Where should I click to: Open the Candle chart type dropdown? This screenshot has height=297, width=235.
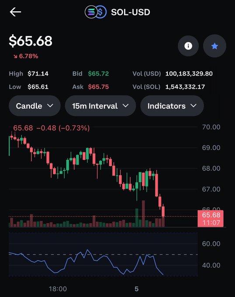tap(35, 106)
